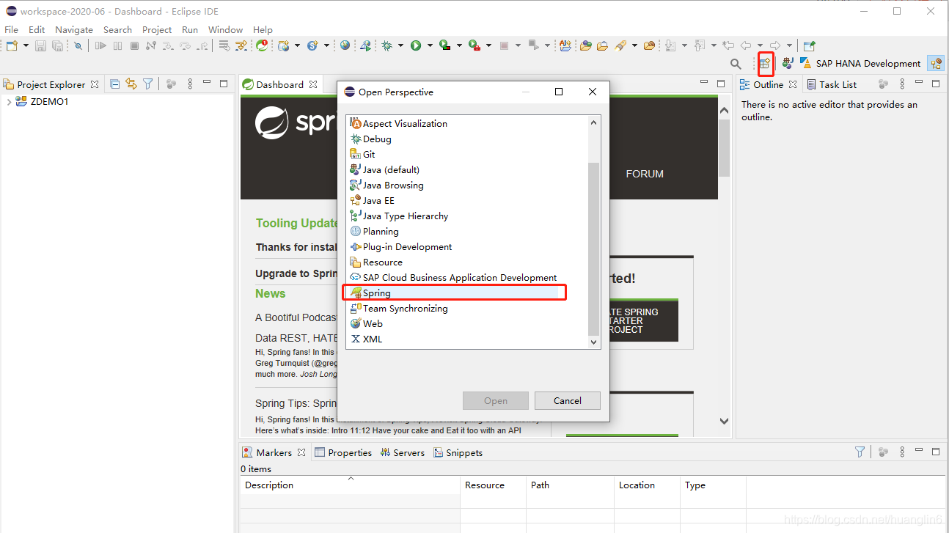
Task: Click the debug Suspend icon
Action: (x=117, y=45)
